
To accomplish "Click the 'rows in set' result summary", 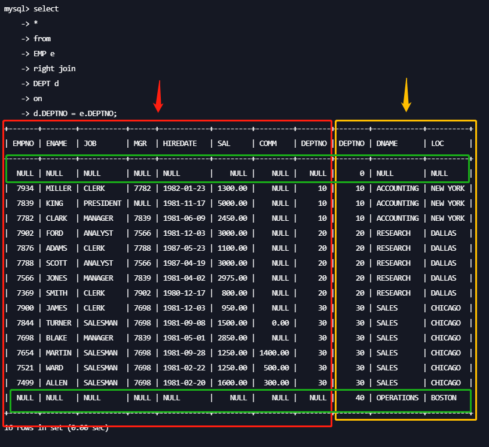I will tap(56, 428).
